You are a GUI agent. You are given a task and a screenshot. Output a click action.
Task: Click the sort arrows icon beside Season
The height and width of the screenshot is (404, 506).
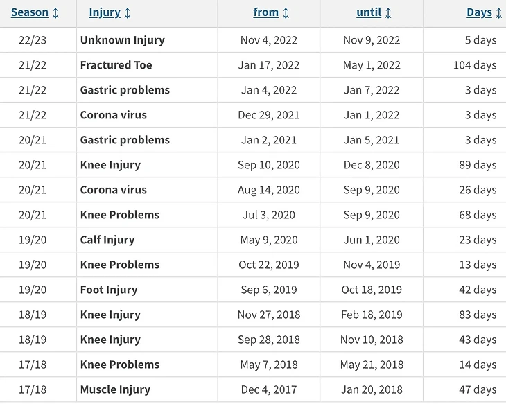point(55,13)
